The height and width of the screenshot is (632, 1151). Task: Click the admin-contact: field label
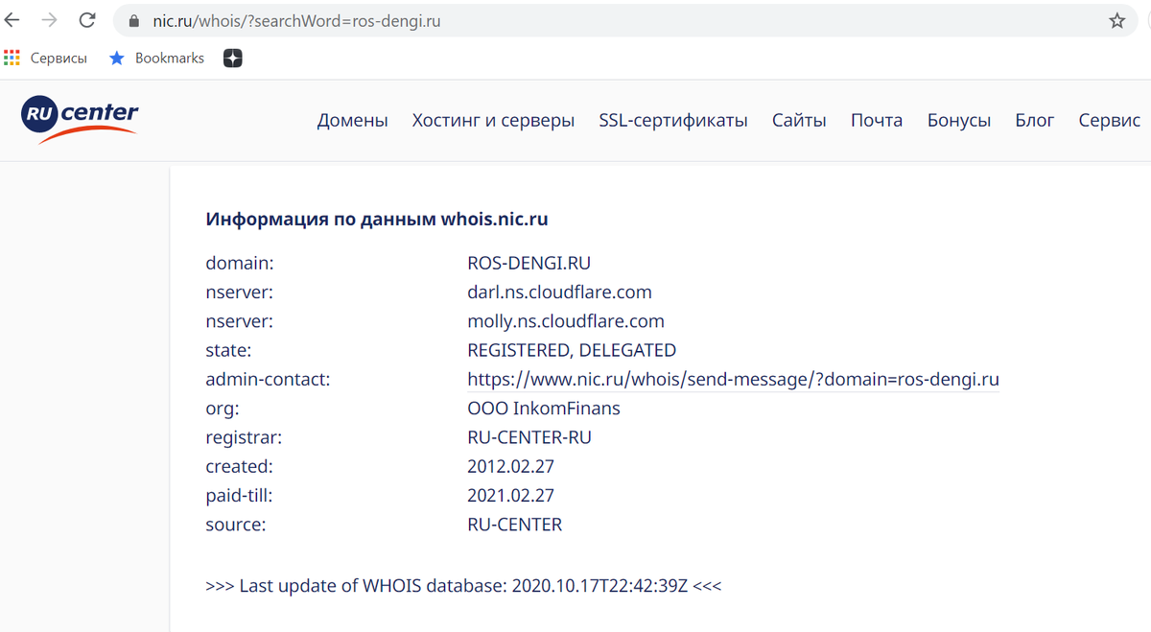pos(268,380)
